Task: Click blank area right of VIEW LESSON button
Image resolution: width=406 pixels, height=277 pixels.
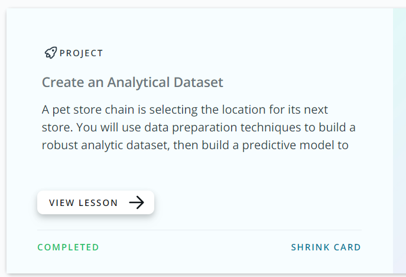Action: (254, 202)
